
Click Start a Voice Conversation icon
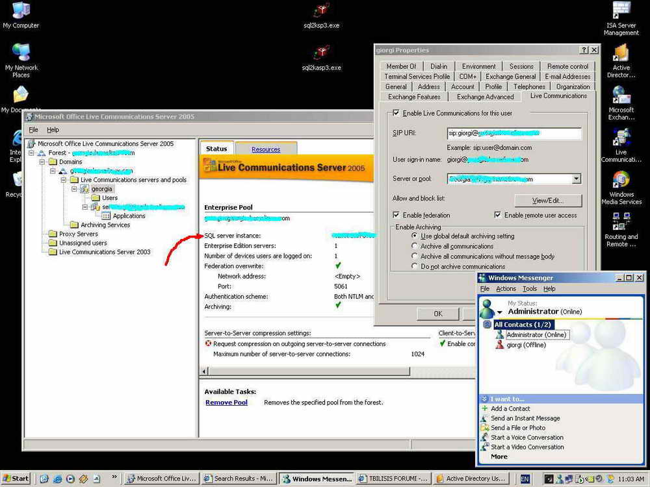(x=484, y=437)
